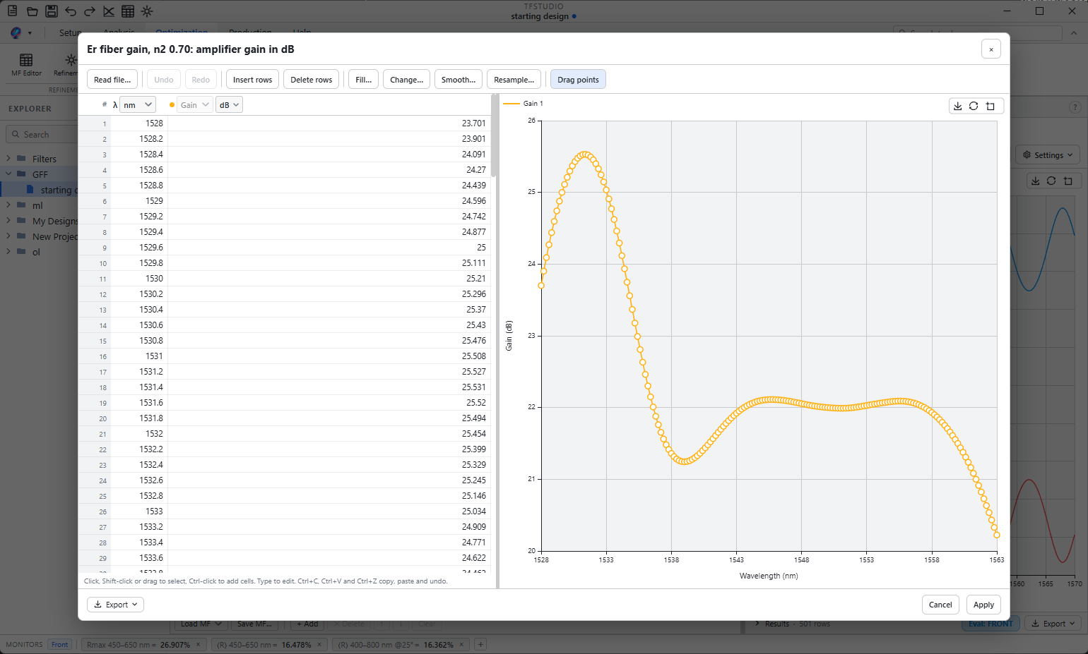Screen dimensions: 1088x654
Task: Add a monitor with the plus button
Action: pos(480,644)
